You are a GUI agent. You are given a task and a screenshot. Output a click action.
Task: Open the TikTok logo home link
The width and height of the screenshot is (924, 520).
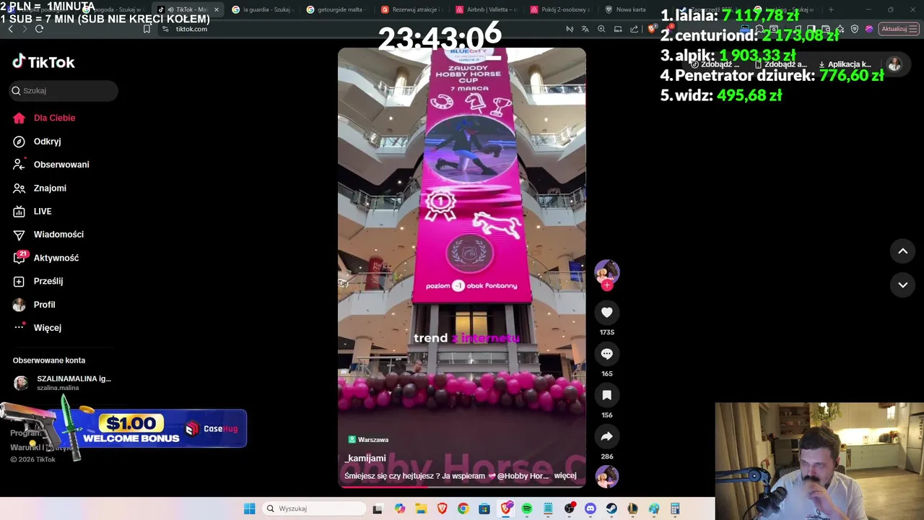43,62
